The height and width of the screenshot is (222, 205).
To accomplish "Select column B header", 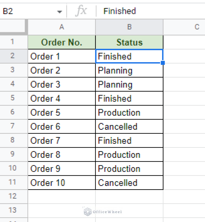I will click(x=129, y=27).
